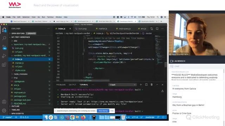Expand NPM Scripts section
Viewport: 225px width, 126px height.
pos(18,113)
